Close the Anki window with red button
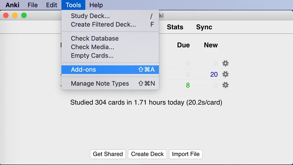This screenshot has width=293, height=165. point(6,15)
